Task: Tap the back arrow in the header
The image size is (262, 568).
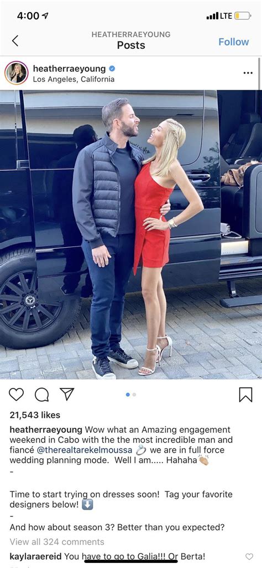Action: click(15, 41)
